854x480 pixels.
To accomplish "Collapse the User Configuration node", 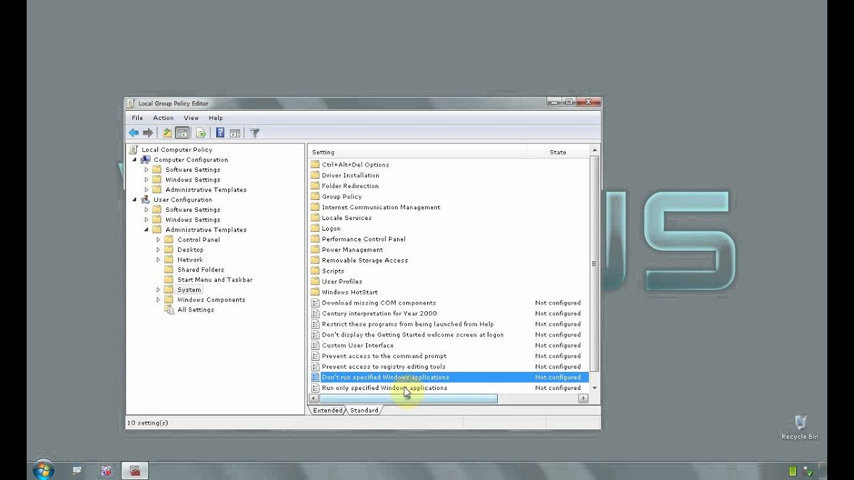I will point(134,200).
